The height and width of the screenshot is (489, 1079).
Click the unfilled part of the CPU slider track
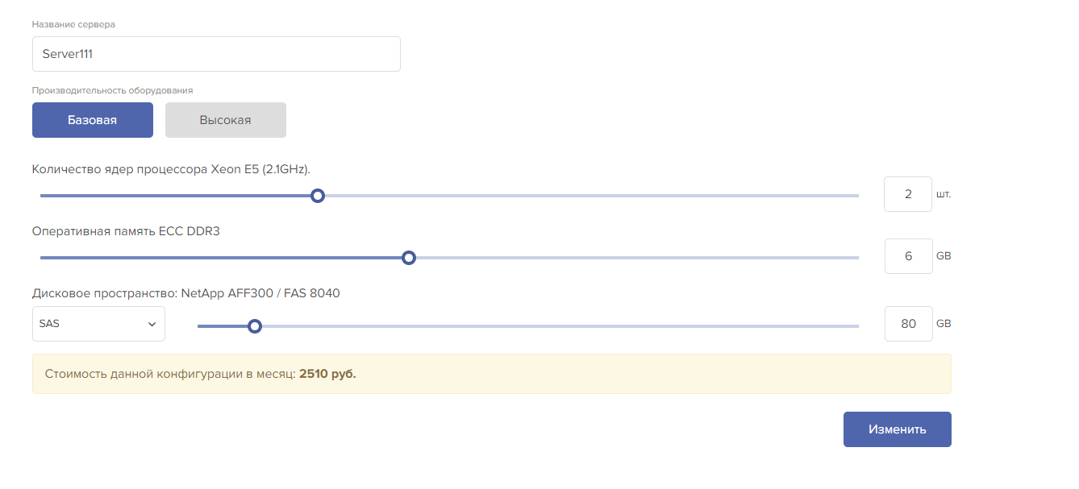[x=589, y=196]
